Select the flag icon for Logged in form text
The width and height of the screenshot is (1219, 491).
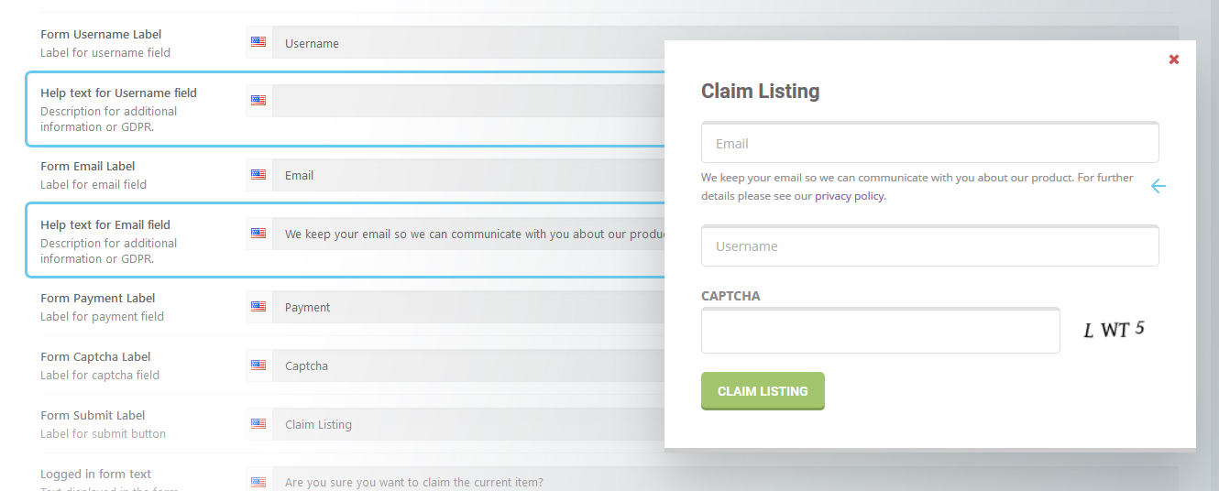tap(258, 481)
